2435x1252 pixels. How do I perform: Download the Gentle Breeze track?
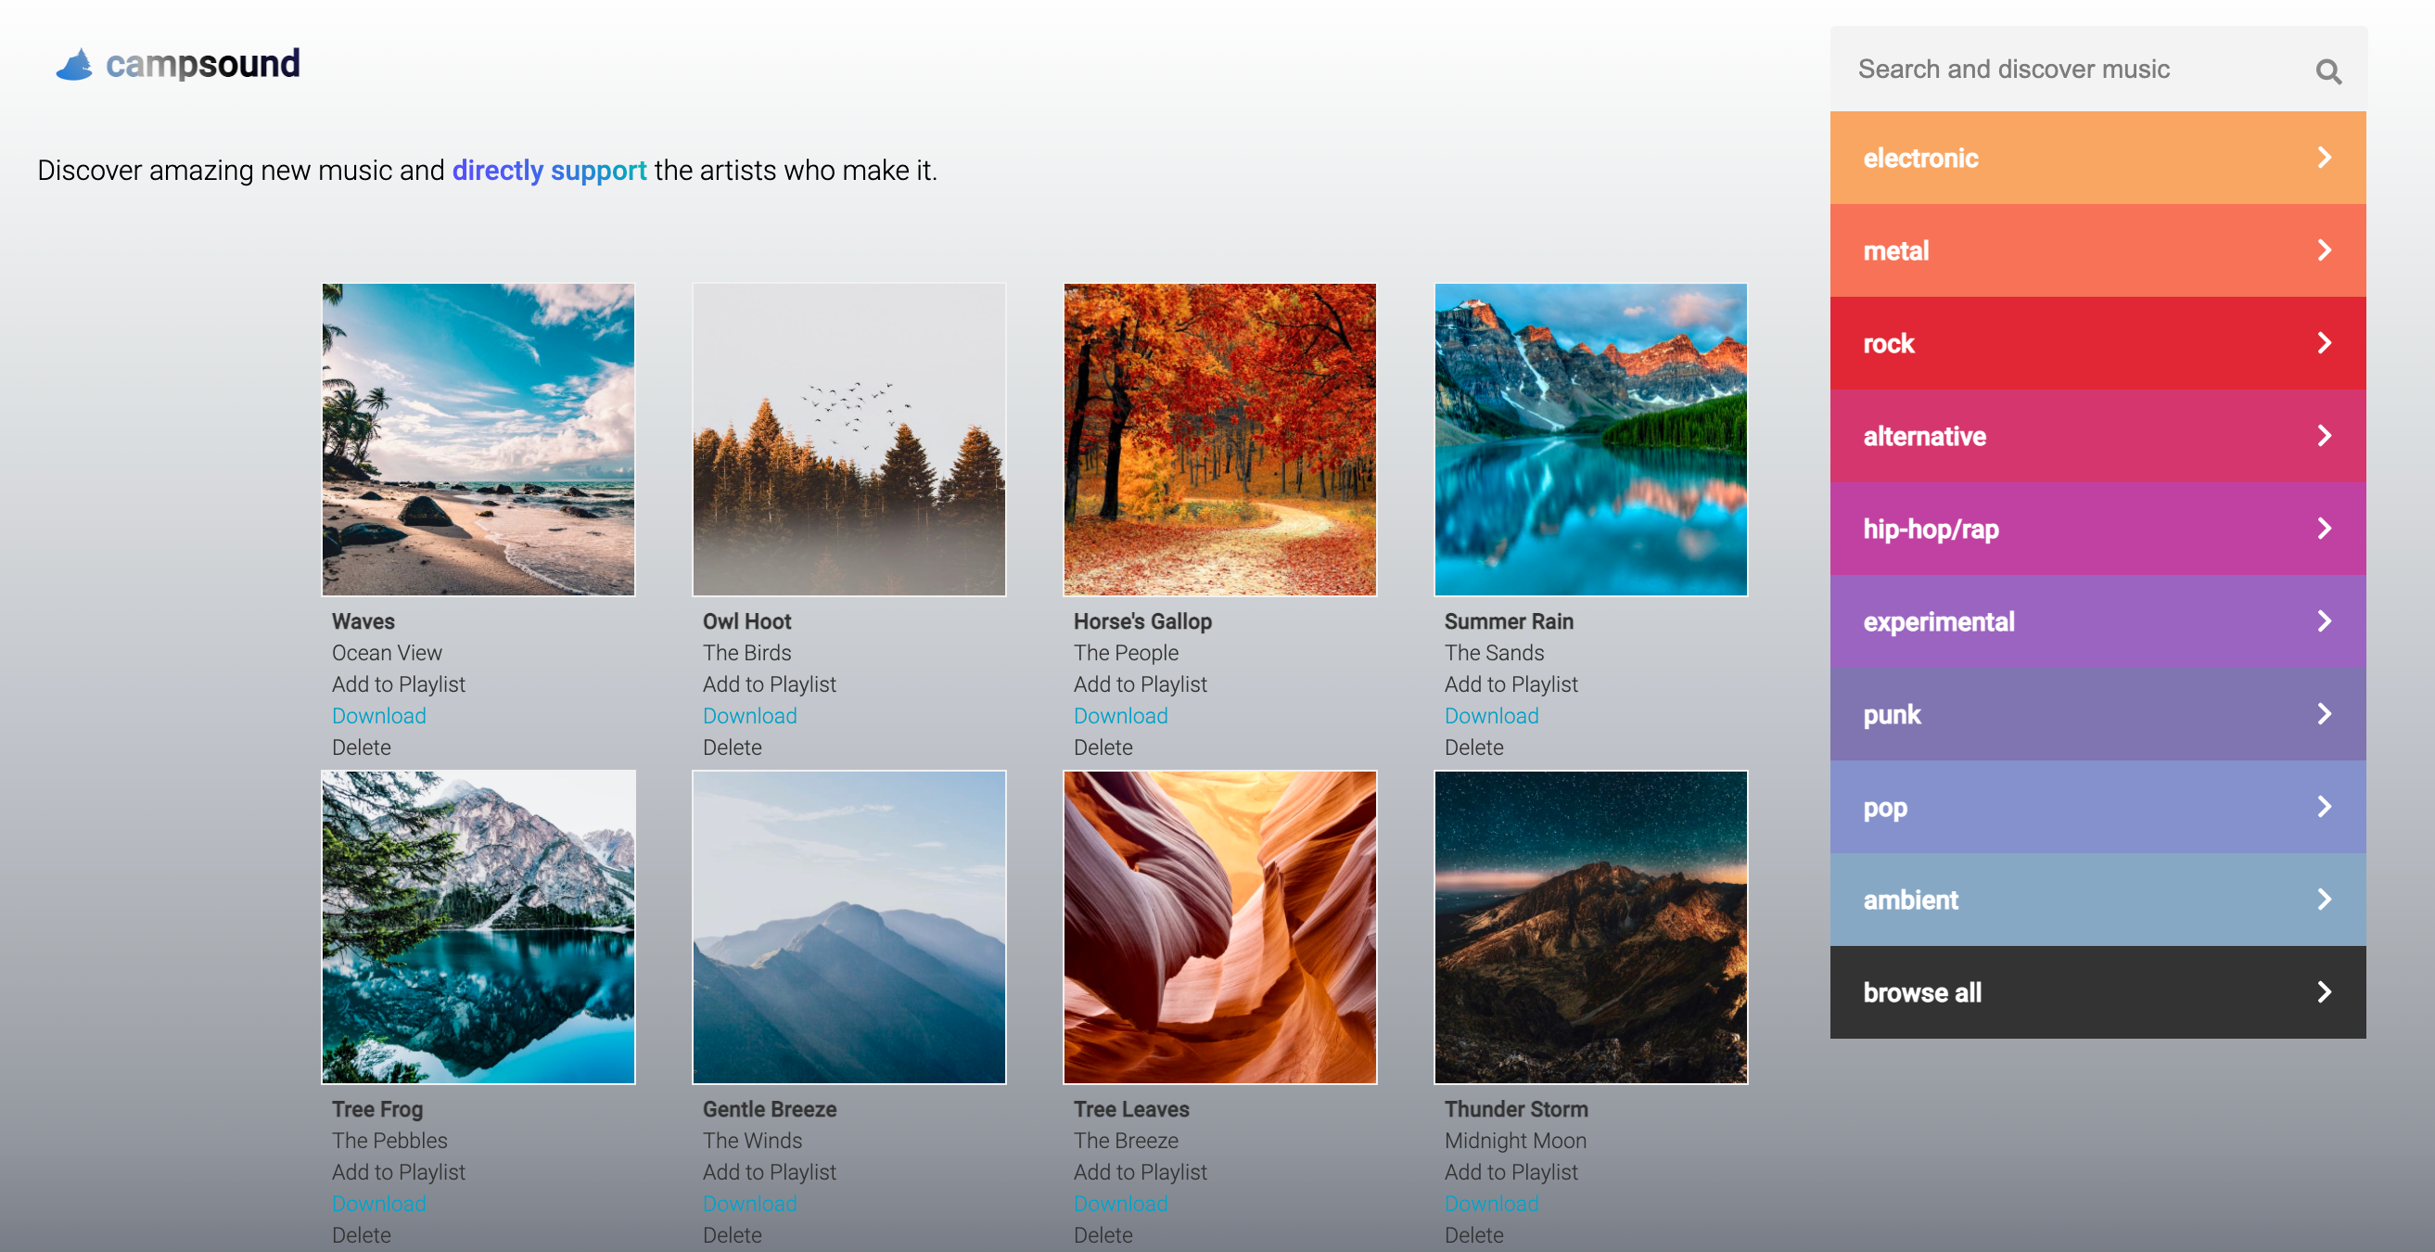tap(749, 1204)
